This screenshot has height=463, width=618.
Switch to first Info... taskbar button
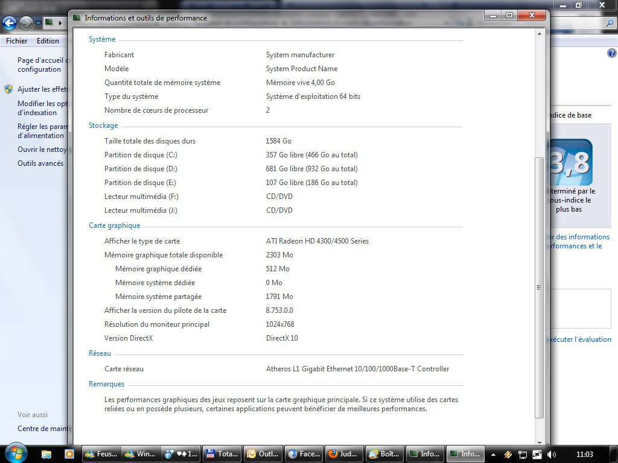coord(425,454)
